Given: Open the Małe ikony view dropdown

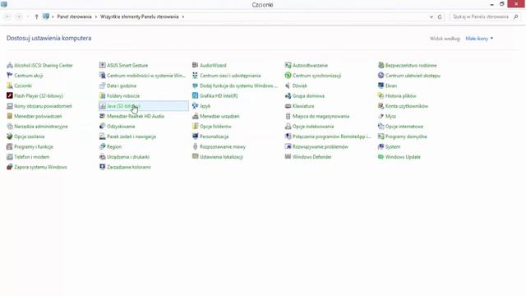Looking at the screenshot, I should (479, 39).
